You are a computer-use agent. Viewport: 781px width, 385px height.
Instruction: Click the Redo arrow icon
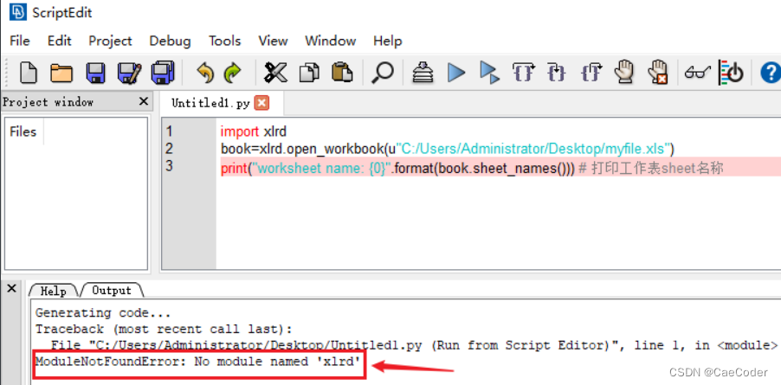(232, 73)
